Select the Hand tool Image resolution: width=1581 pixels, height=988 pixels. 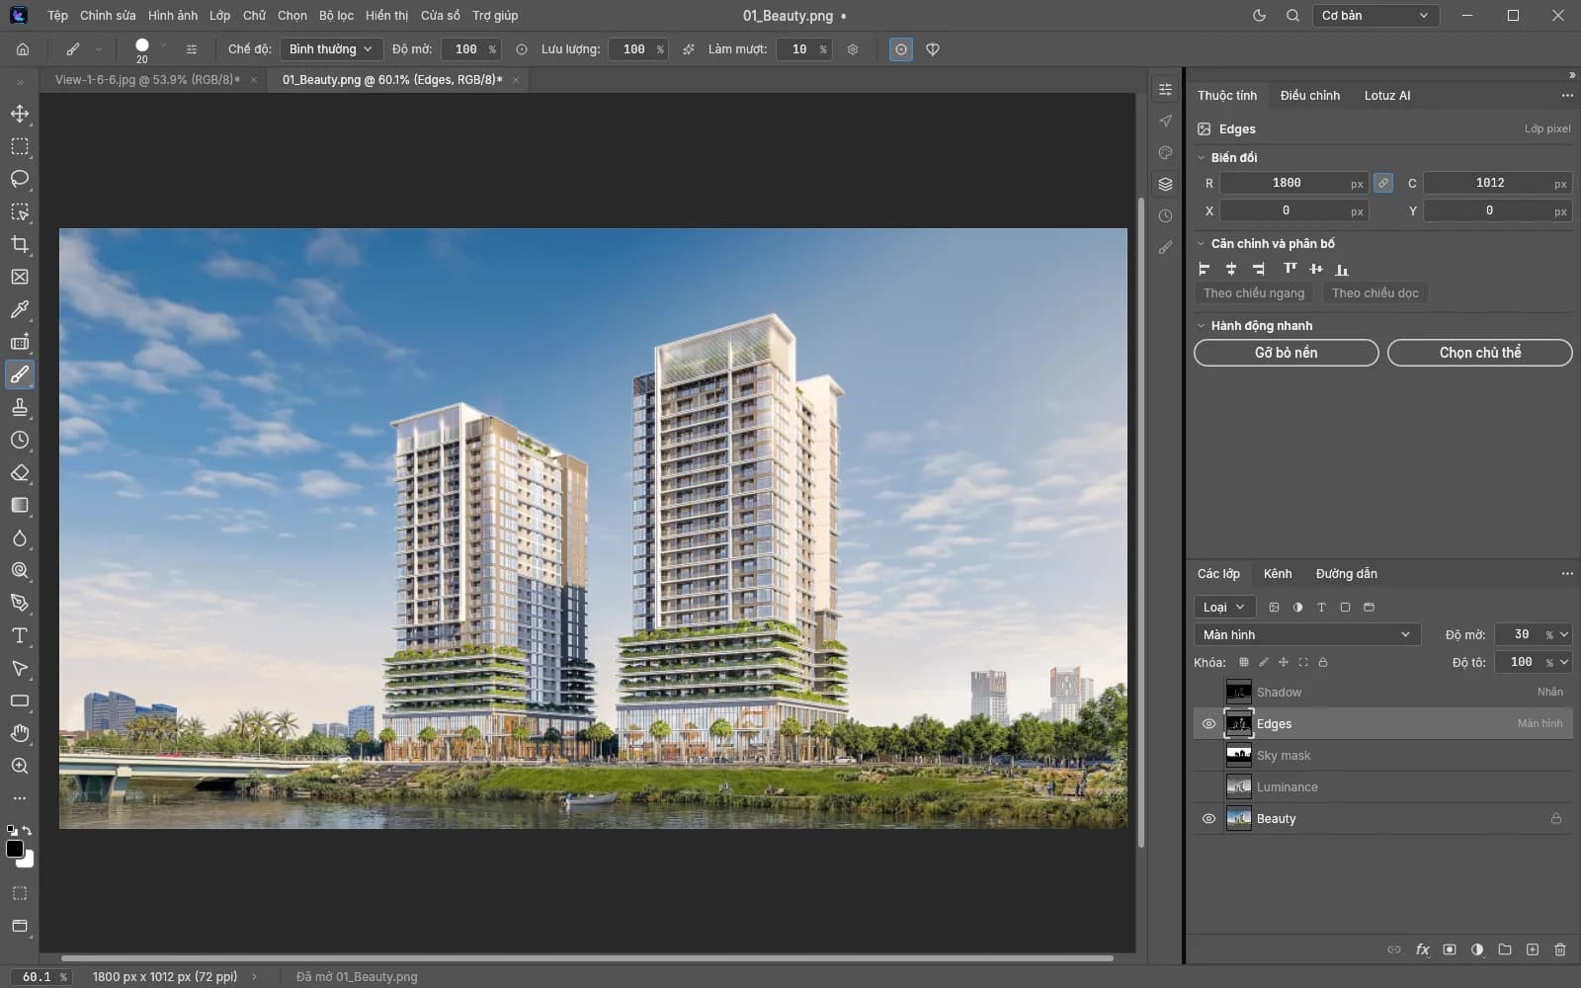tap(20, 733)
